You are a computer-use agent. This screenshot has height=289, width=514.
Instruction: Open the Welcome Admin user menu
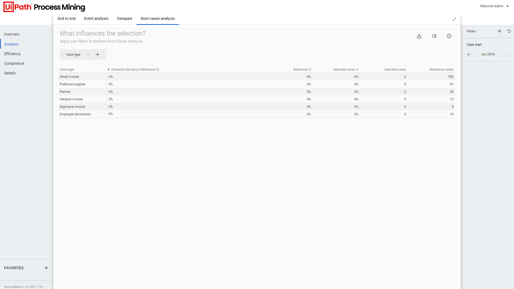(x=494, y=6)
